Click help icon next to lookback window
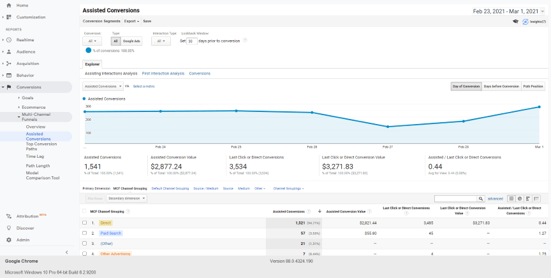 (245, 40)
